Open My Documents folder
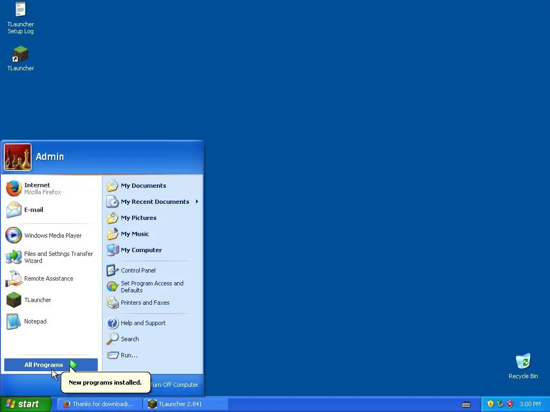 (153, 186)
